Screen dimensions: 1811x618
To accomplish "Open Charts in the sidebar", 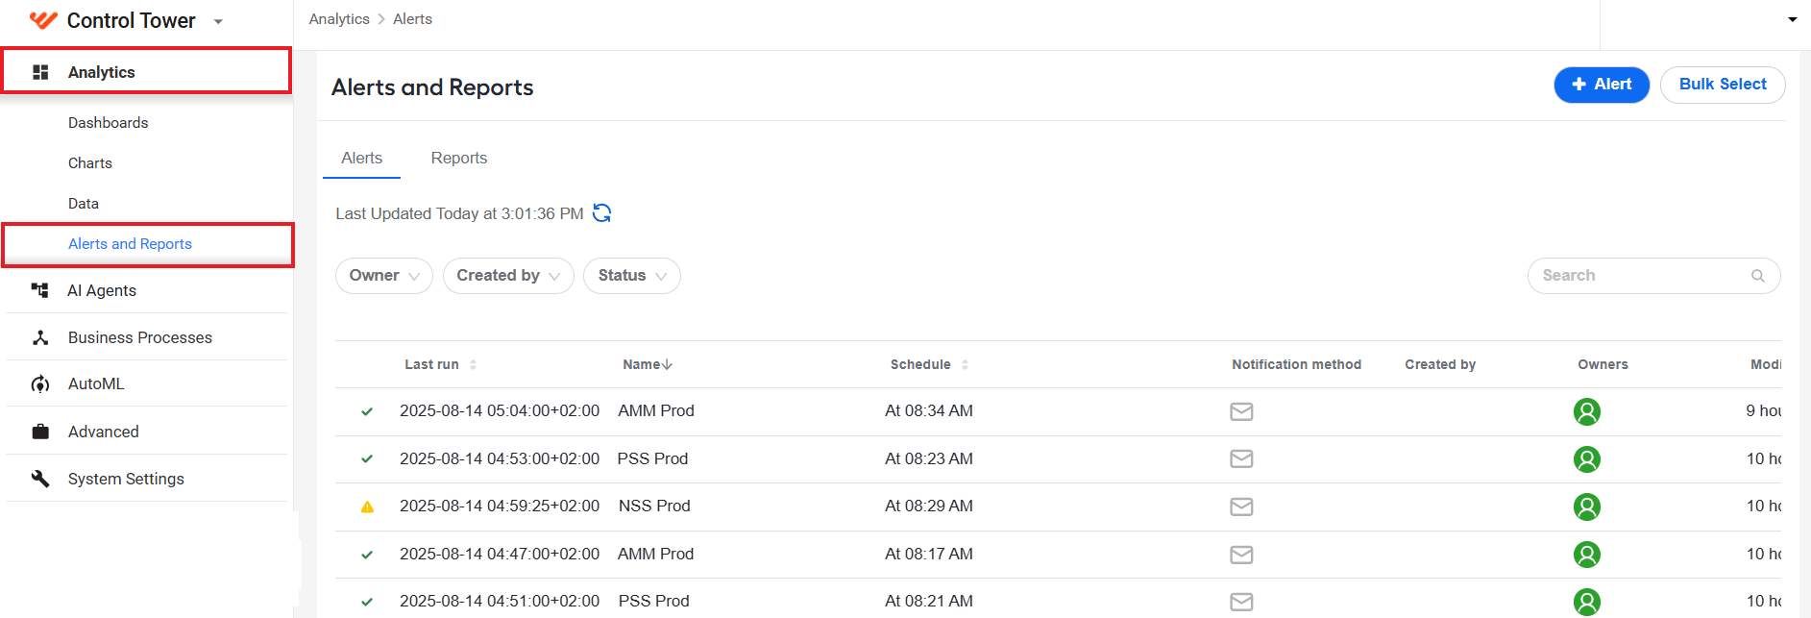I will click(90, 163).
